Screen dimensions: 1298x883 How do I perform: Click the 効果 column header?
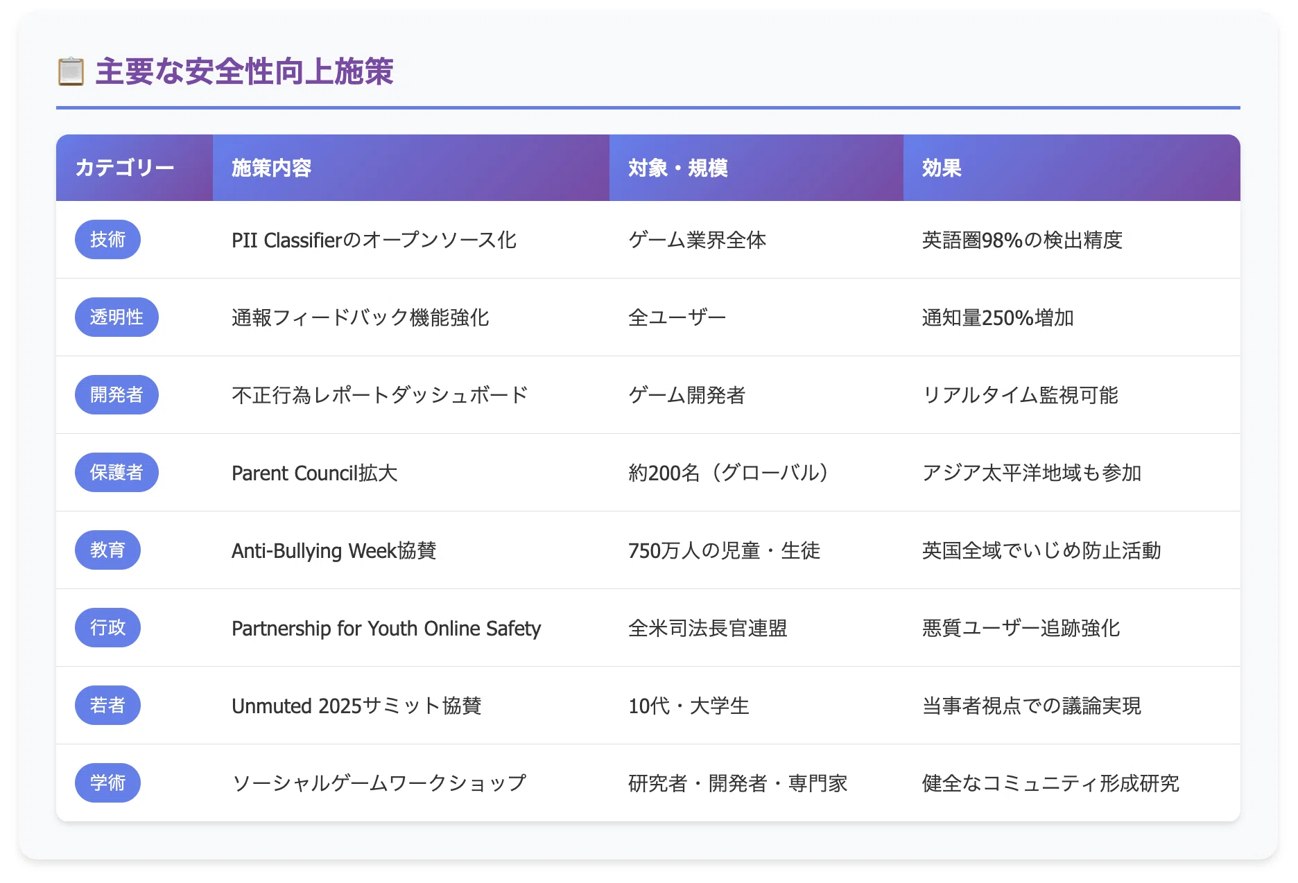pos(1072,168)
